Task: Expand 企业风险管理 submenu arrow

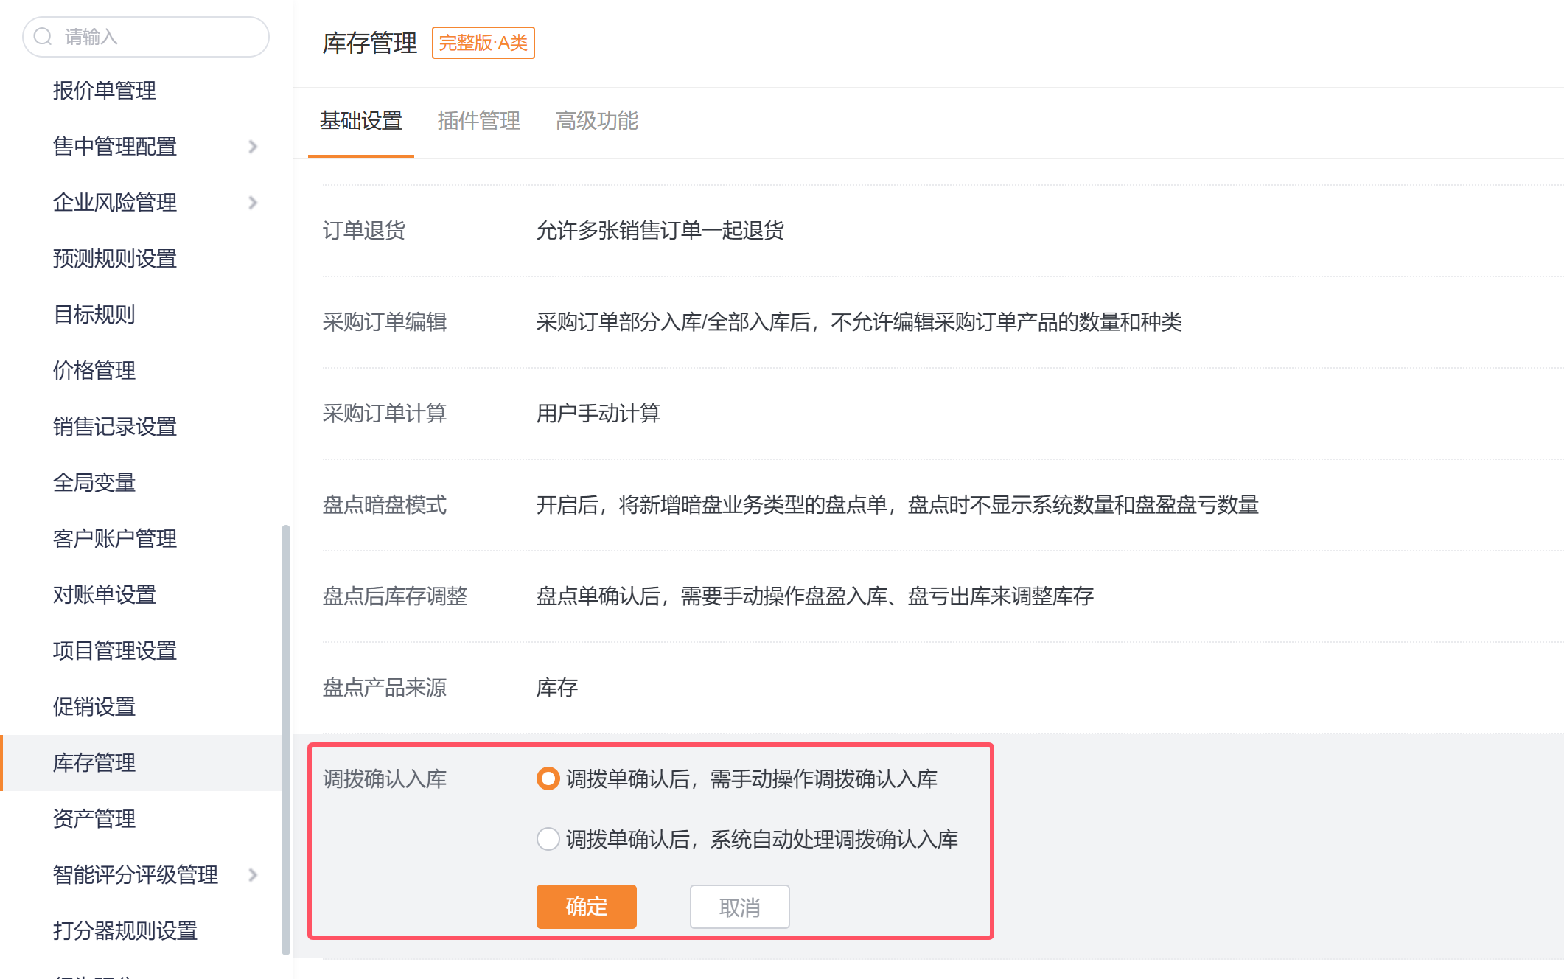Action: pos(253,203)
